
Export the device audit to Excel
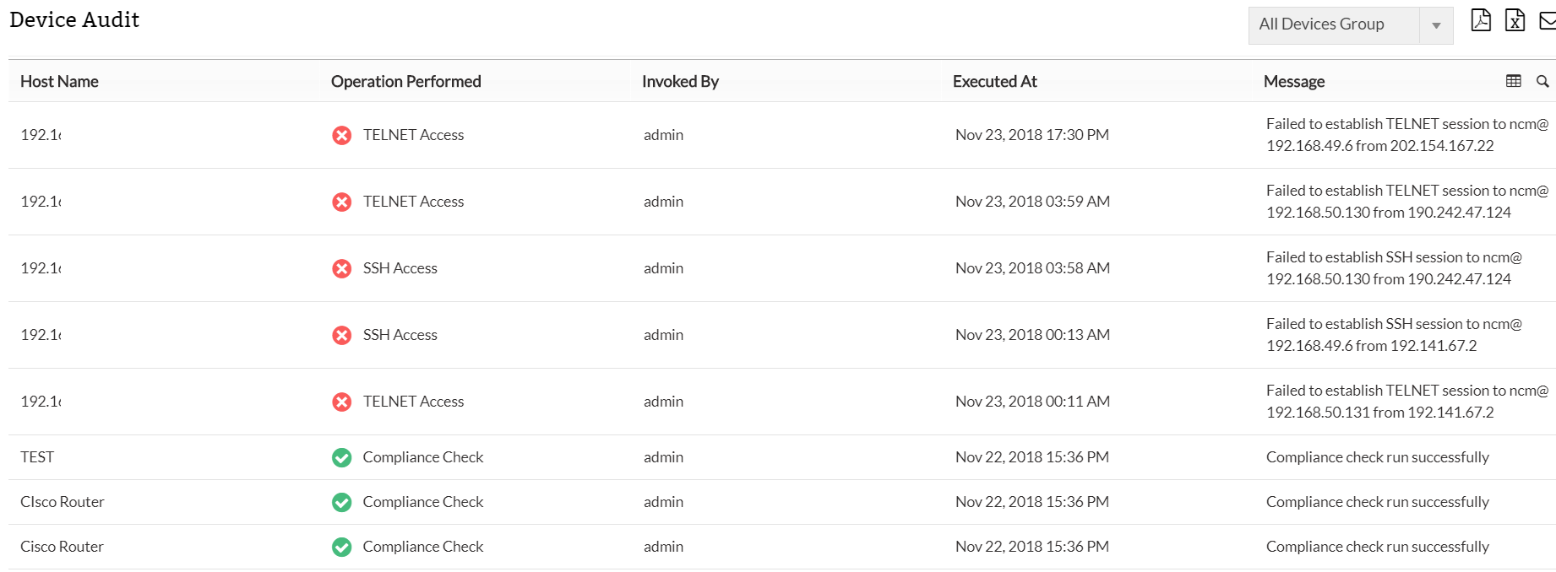(x=1515, y=20)
